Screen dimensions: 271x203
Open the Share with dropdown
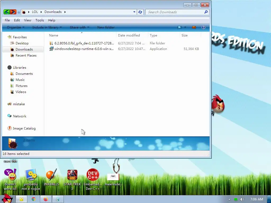pyautogui.click(x=79, y=27)
